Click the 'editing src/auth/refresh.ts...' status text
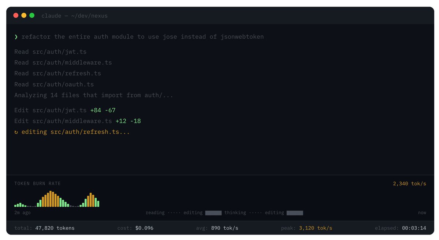The image size is (439, 240). point(75,132)
